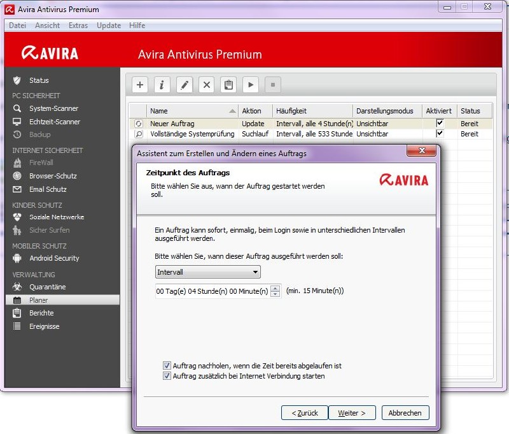Viewport: 509px width, 434px height.
Task: Click the Weiter button
Action: pos(352,413)
